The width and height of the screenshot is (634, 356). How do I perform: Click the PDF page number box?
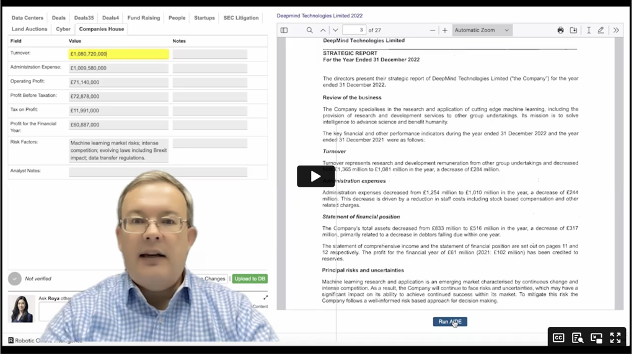tap(354, 30)
